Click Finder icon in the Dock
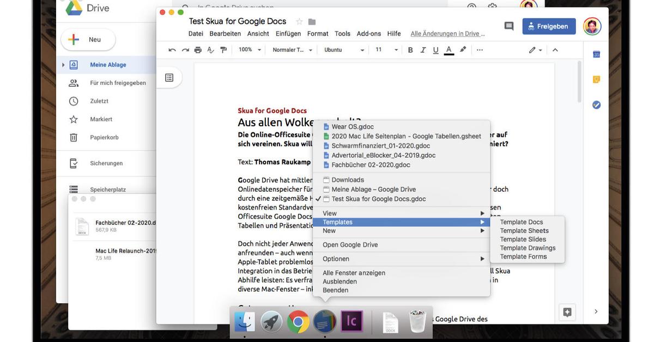The image size is (654, 342). tap(245, 322)
